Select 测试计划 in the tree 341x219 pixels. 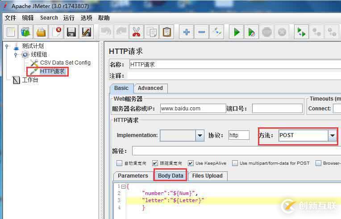pyautogui.click(x=33, y=46)
